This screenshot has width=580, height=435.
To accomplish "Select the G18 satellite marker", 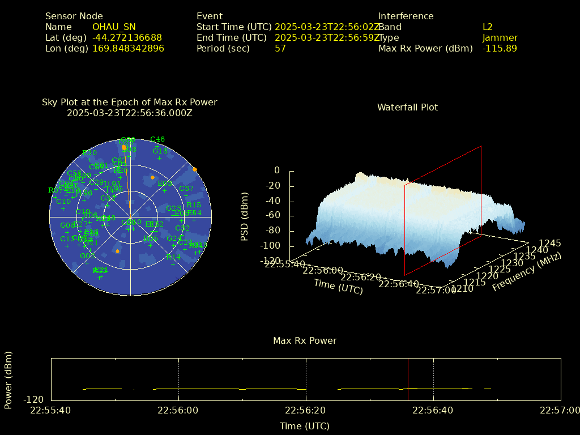I will tap(160, 158).
